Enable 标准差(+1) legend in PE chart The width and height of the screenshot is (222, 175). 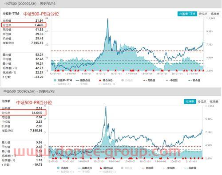62,84
